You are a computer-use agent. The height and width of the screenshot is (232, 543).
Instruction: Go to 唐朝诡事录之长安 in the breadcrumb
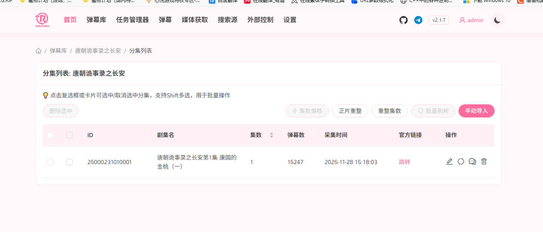(x=98, y=51)
